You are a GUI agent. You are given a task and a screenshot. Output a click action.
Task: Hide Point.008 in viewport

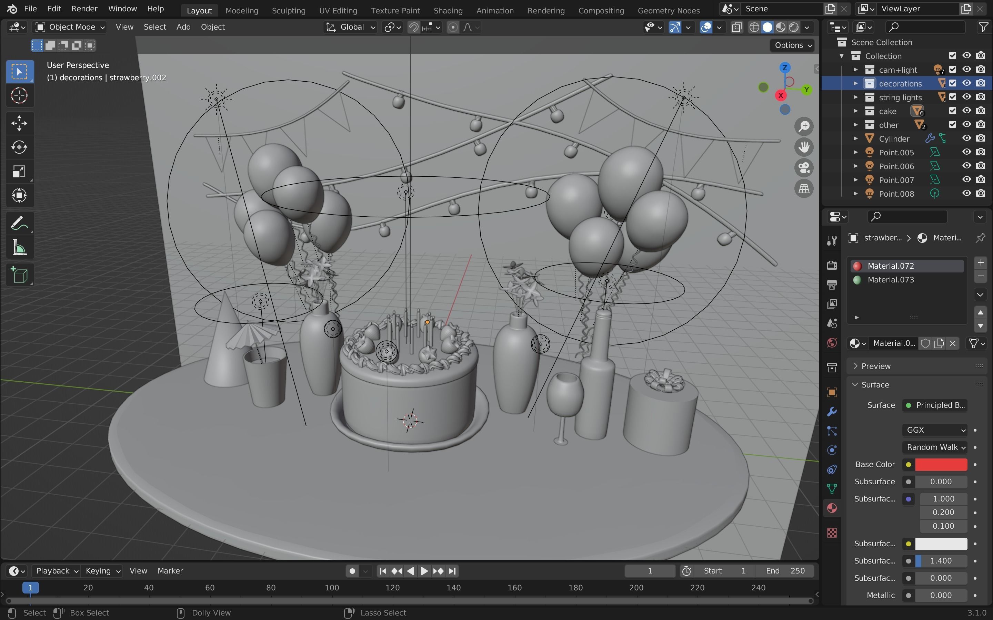pyautogui.click(x=966, y=193)
